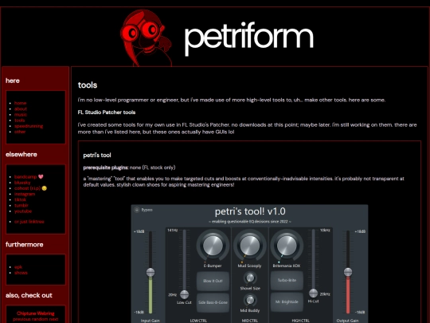Open the home link
This screenshot has height=323, width=430.
(x=20, y=103)
